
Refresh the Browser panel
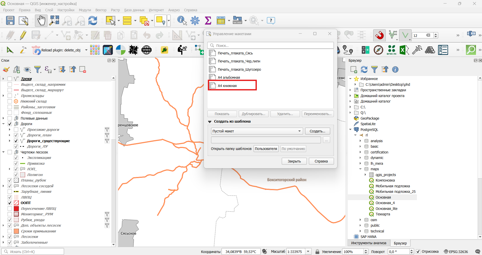pyautogui.click(x=364, y=69)
